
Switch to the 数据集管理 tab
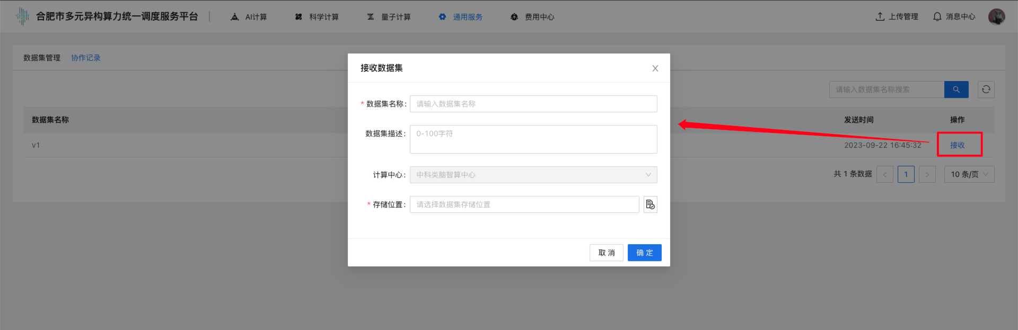[42, 58]
